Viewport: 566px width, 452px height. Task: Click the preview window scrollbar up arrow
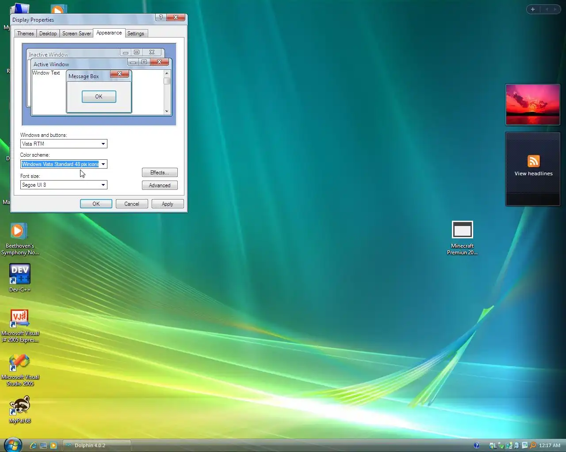click(167, 73)
